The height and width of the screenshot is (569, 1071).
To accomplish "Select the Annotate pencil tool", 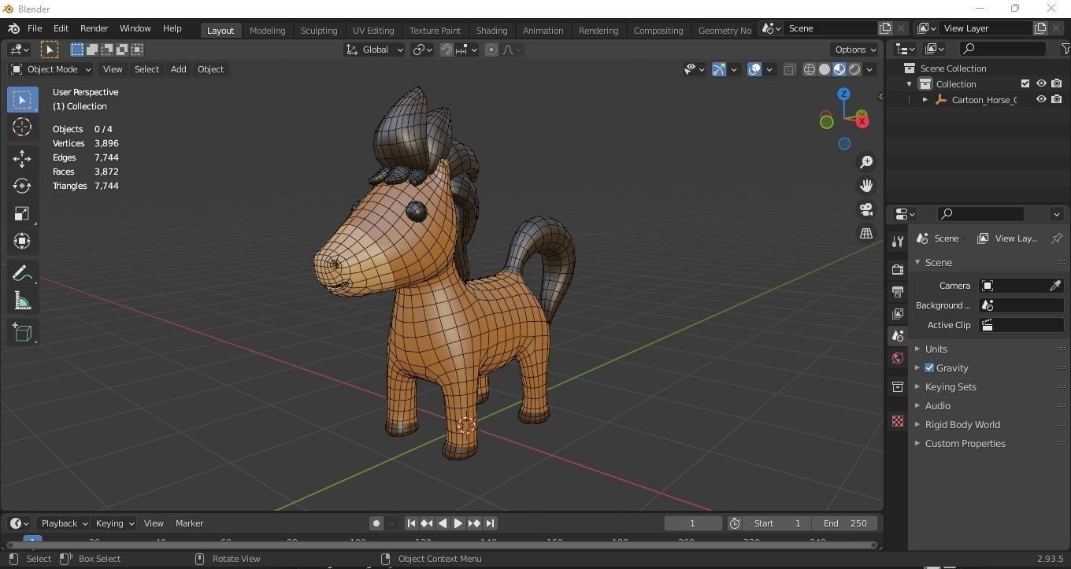I will click(x=22, y=273).
